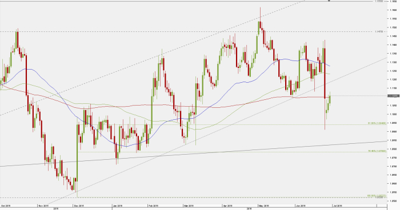Click the Dec month label on time axis

[x=79, y=205]
